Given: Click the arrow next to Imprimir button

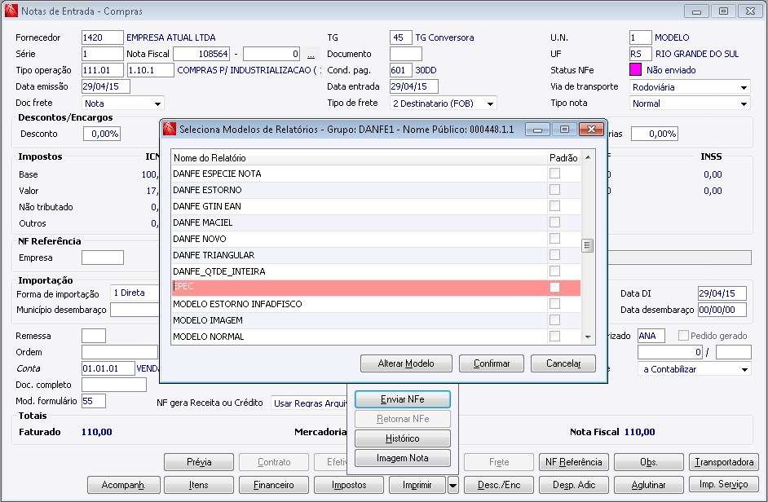Looking at the screenshot, I should tap(453, 485).
